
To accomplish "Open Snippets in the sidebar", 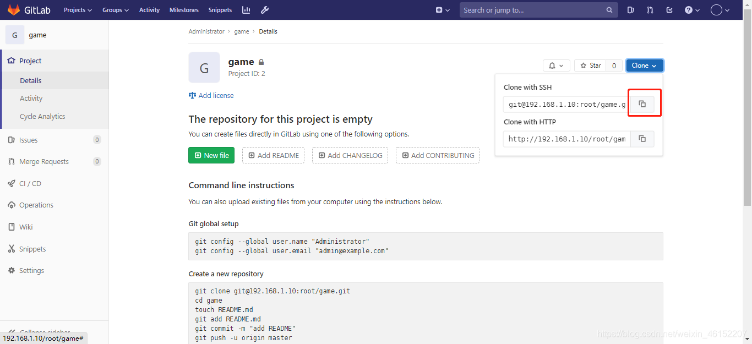I will 55,249.
